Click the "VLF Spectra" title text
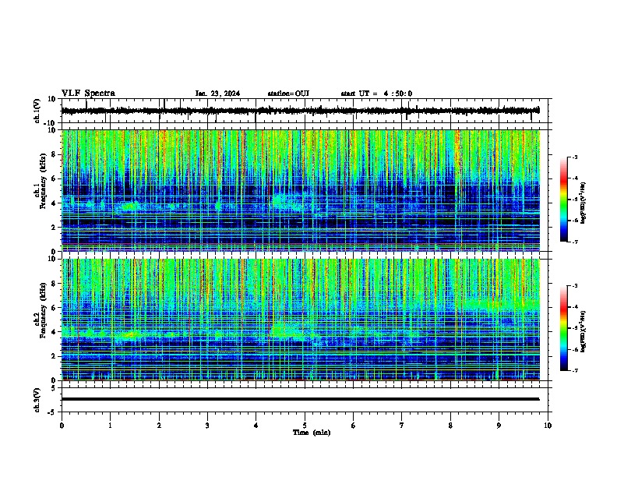617x477 pixels. coord(89,94)
